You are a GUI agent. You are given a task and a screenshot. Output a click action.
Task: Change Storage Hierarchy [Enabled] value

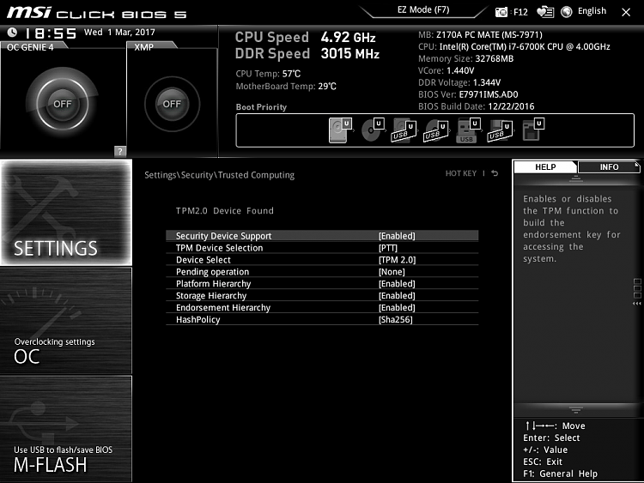pyautogui.click(x=397, y=295)
